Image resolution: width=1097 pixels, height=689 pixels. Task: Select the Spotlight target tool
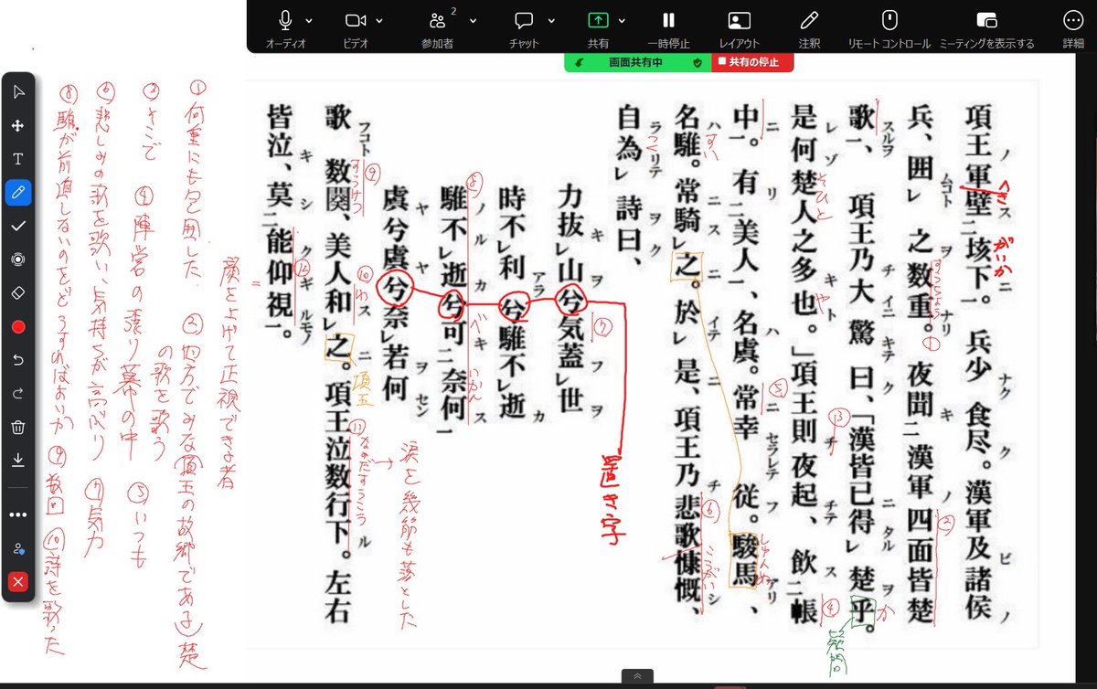(18, 259)
